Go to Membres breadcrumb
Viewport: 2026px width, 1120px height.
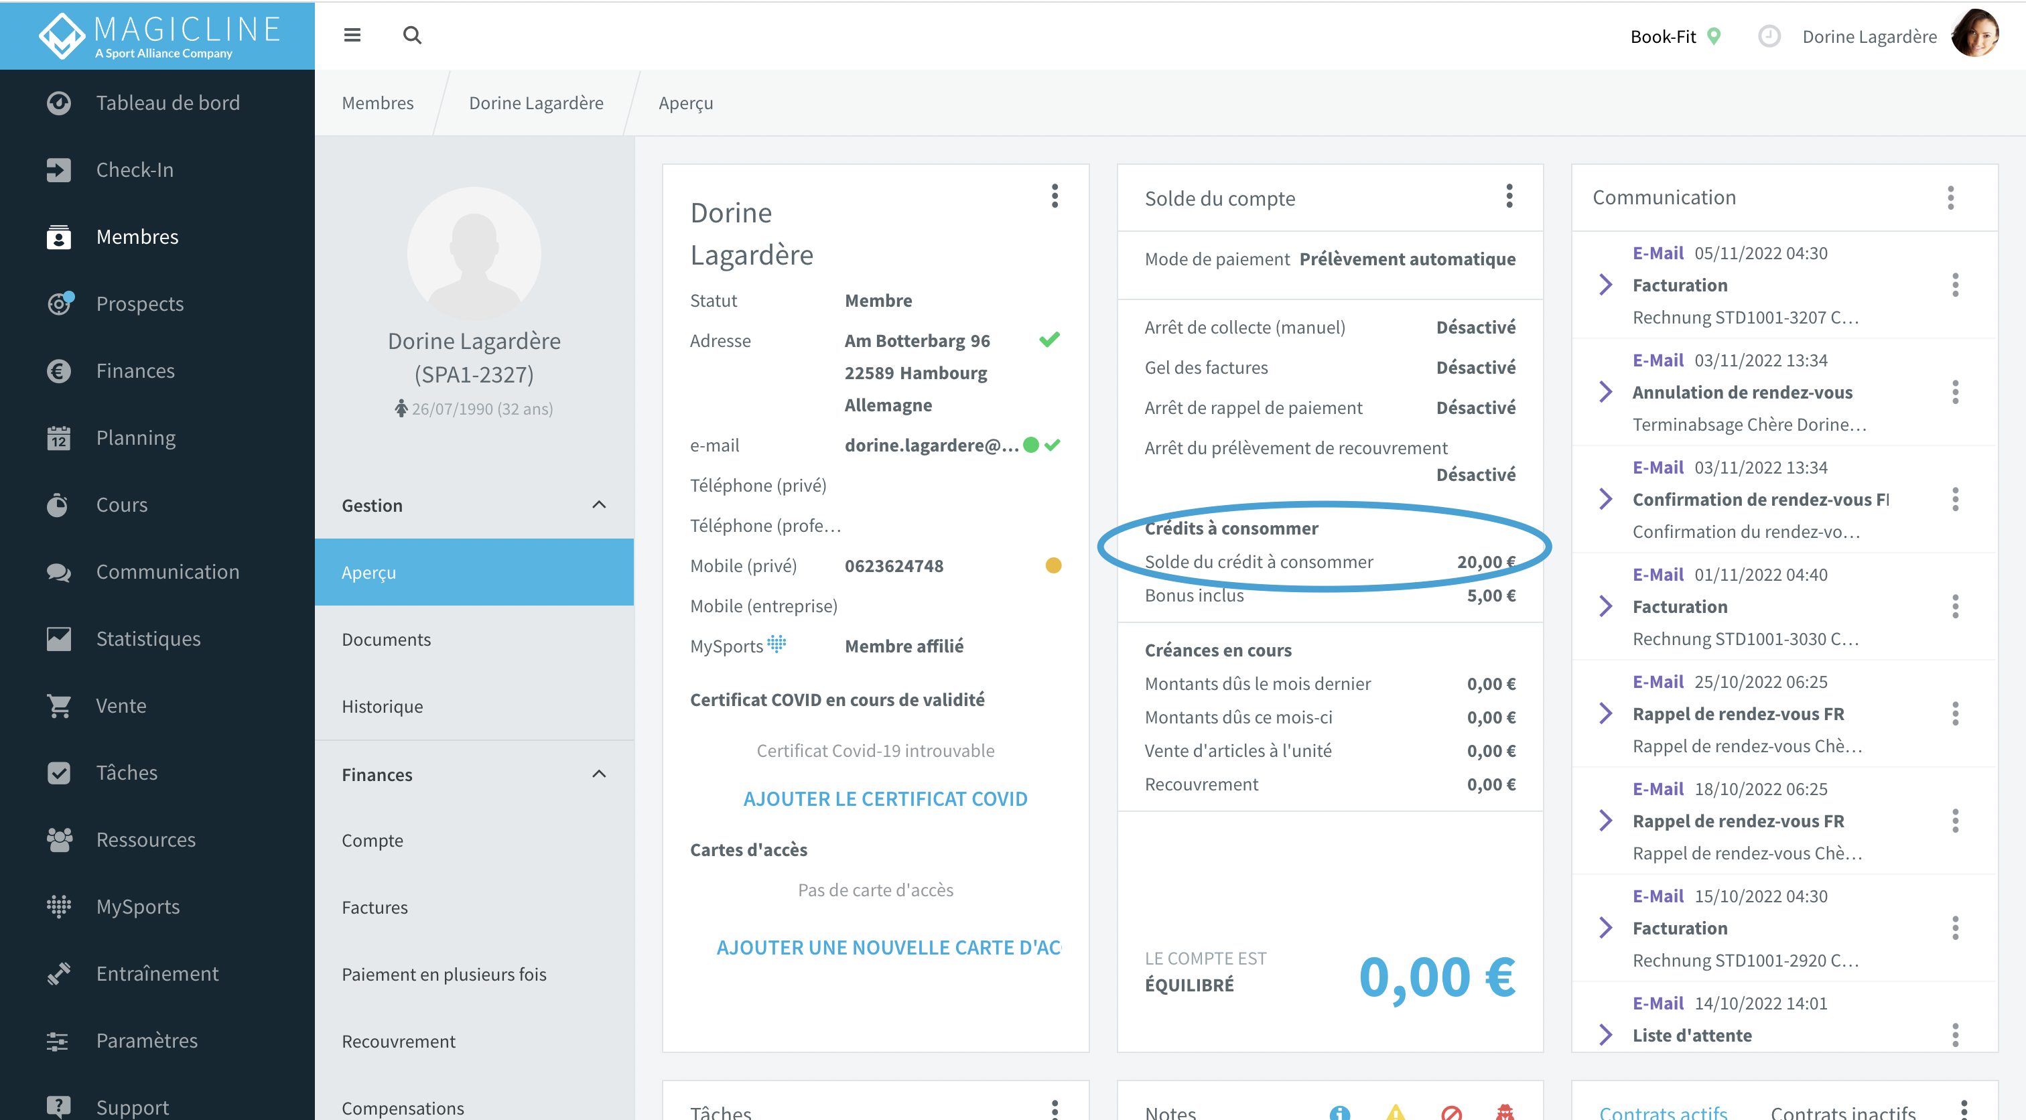point(377,103)
